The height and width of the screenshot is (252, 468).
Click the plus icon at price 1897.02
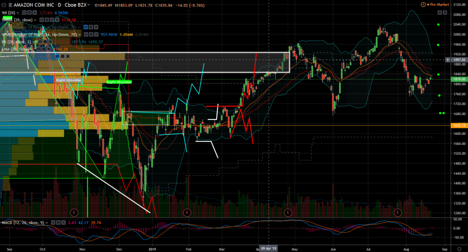pos(448,60)
